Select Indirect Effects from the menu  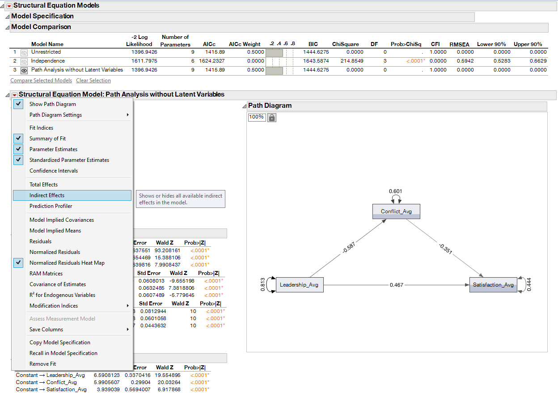[47, 195]
